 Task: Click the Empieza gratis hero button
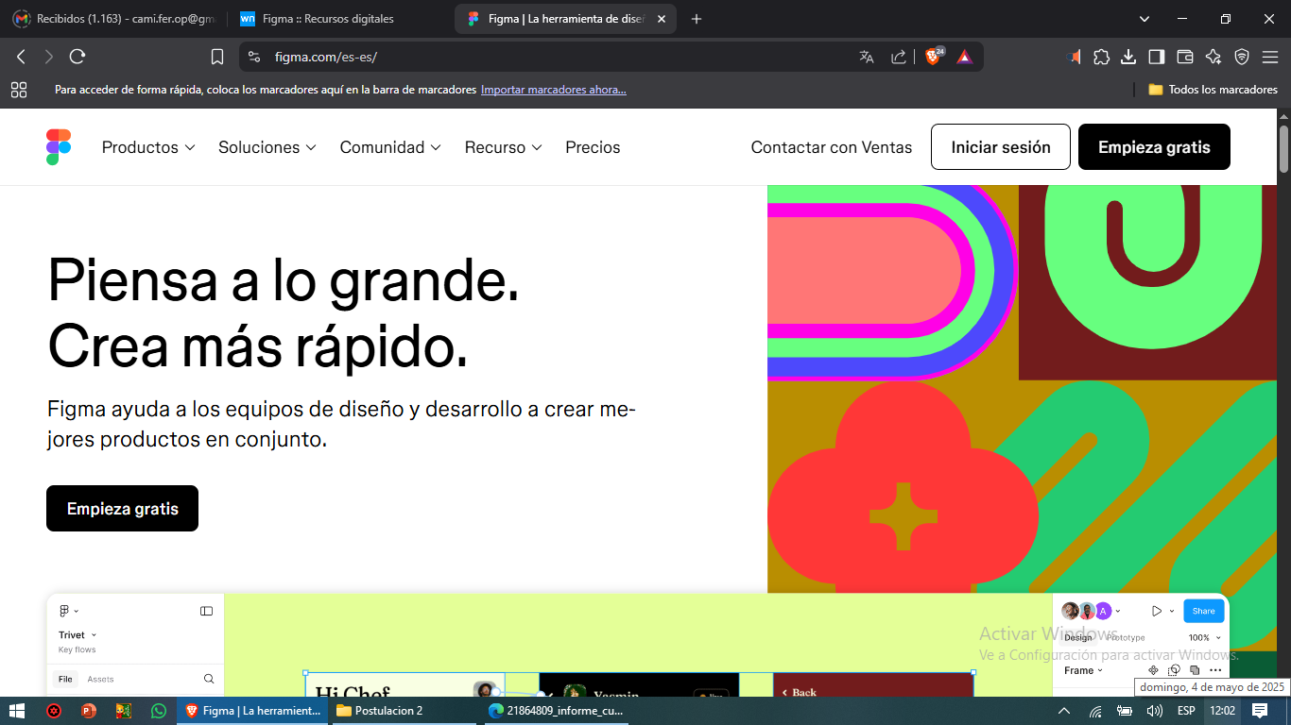[x=122, y=509]
